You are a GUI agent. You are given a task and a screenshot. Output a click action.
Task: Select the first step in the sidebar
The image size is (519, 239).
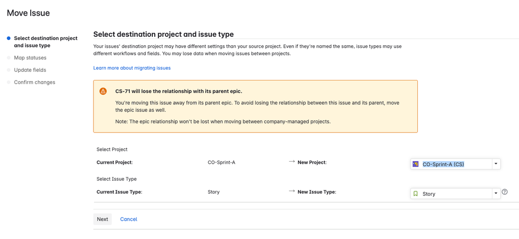(46, 42)
